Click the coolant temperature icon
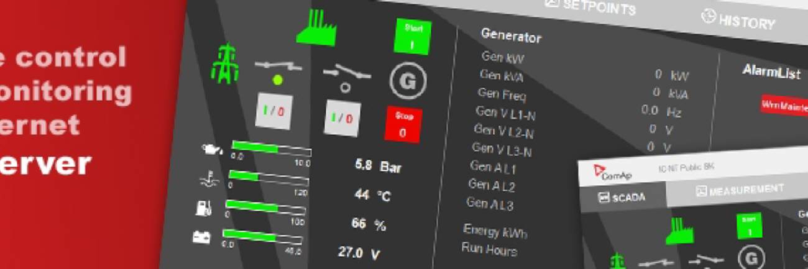 click(x=209, y=180)
